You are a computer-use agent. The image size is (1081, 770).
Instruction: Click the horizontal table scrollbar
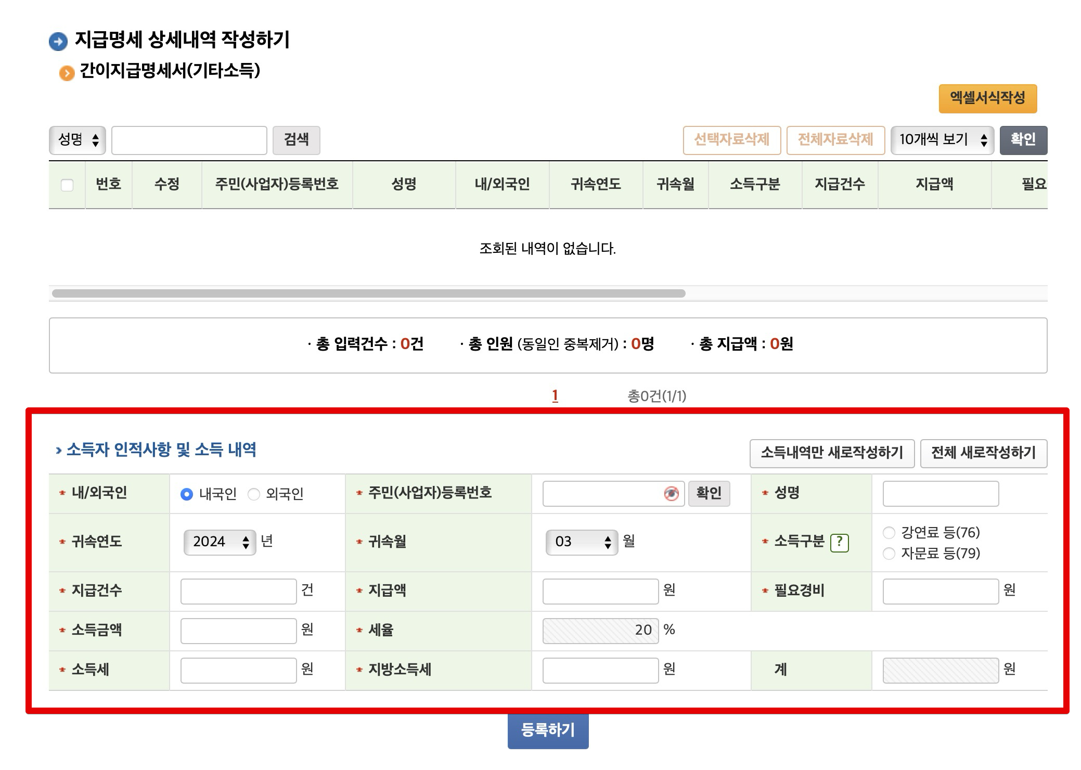368,293
